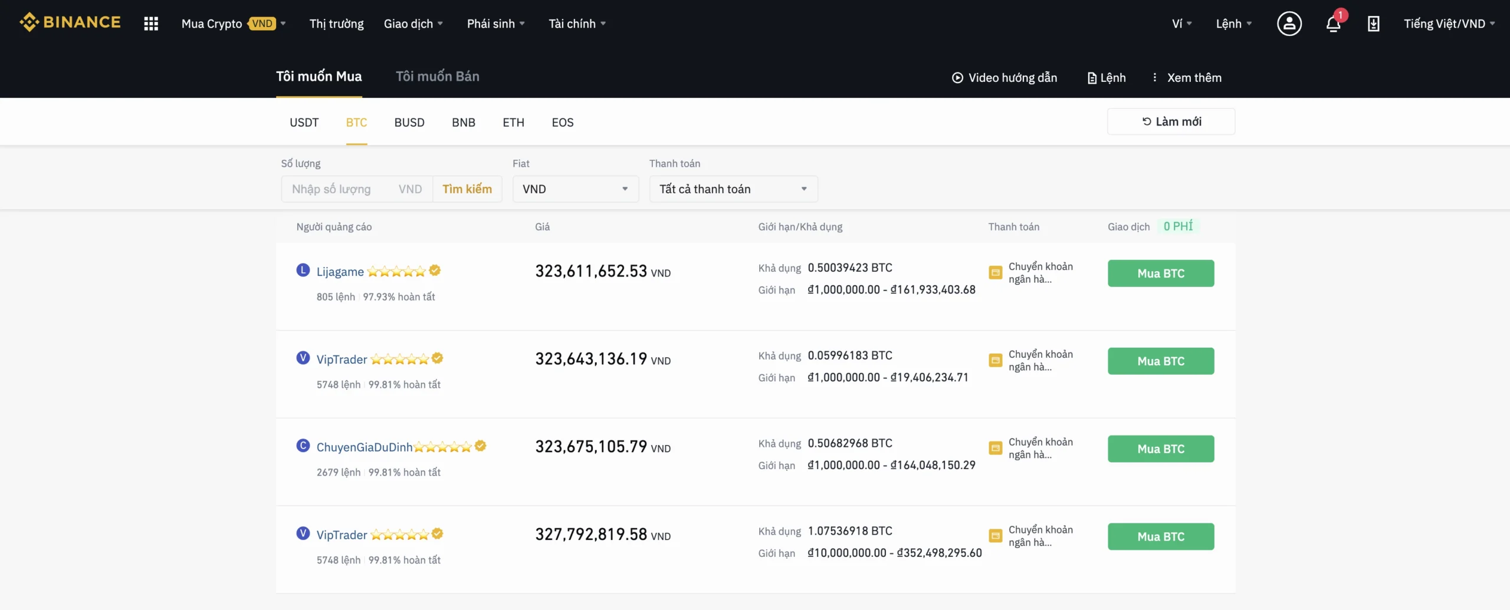Switch to the Tôi muốn Bán tab
Screen dimensions: 1510x610
point(438,77)
